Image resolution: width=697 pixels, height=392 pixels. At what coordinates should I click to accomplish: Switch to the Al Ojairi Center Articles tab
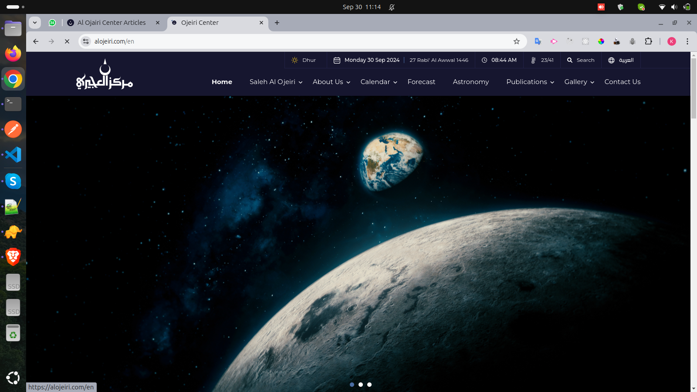click(111, 22)
